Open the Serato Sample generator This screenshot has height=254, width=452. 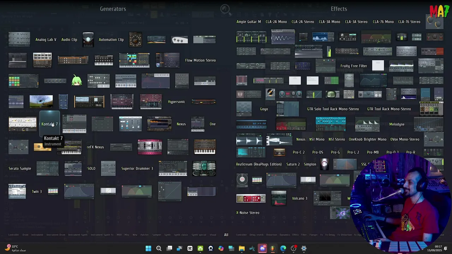point(20,169)
